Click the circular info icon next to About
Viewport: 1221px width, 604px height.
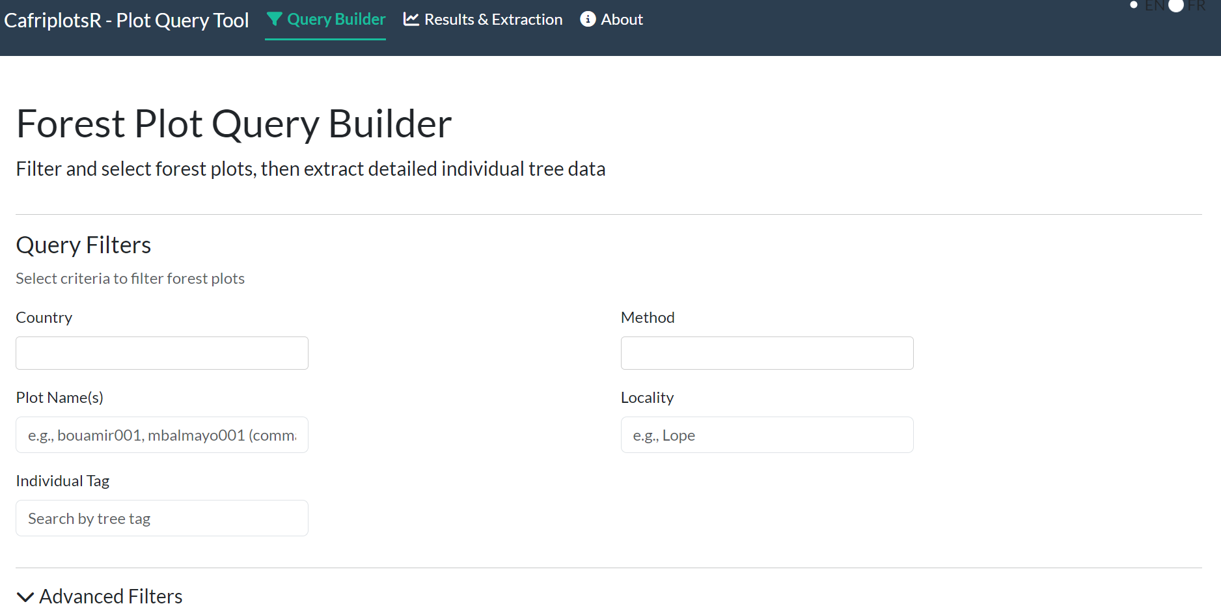588,19
